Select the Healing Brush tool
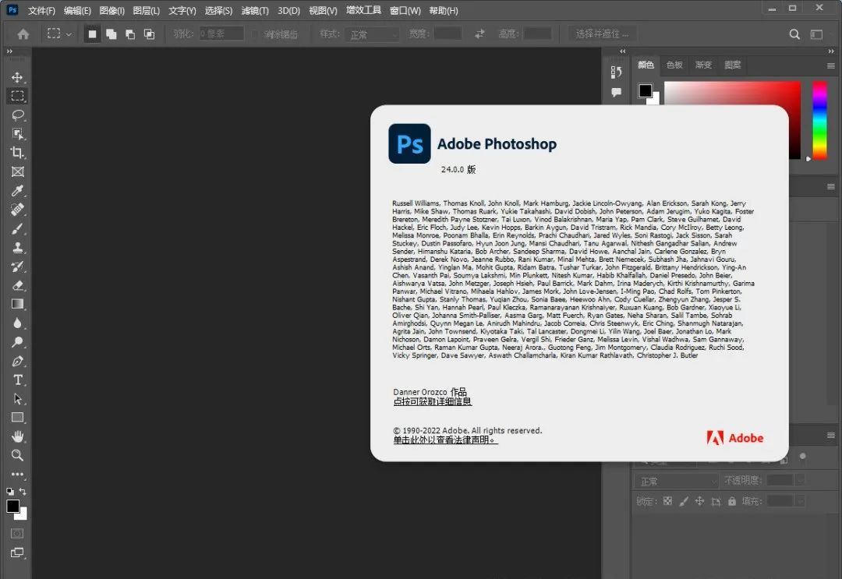842x579 pixels. pyautogui.click(x=17, y=210)
